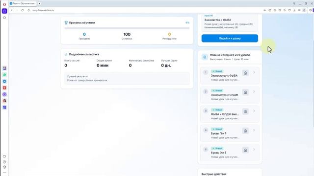Expand the Знакомство с ФЫВА lesson chevron
Viewport: 314px width, 176px height.
[x=254, y=72]
